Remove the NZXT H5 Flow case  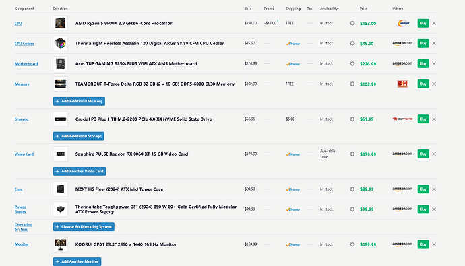pyautogui.click(x=434, y=189)
